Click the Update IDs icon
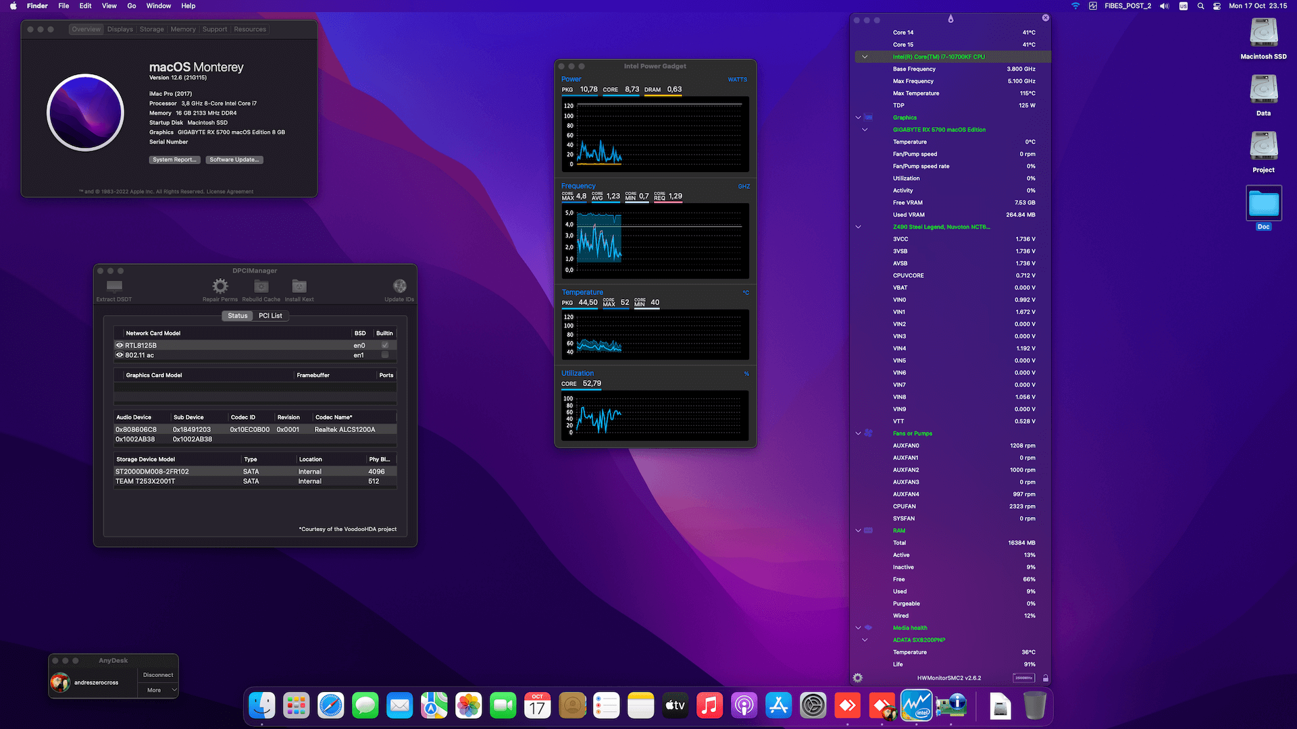Image resolution: width=1297 pixels, height=729 pixels. [x=399, y=286]
